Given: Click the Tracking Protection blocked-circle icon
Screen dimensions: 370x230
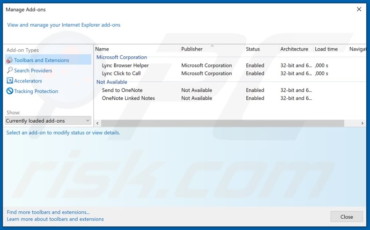Looking at the screenshot, I should (x=10, y=91).
